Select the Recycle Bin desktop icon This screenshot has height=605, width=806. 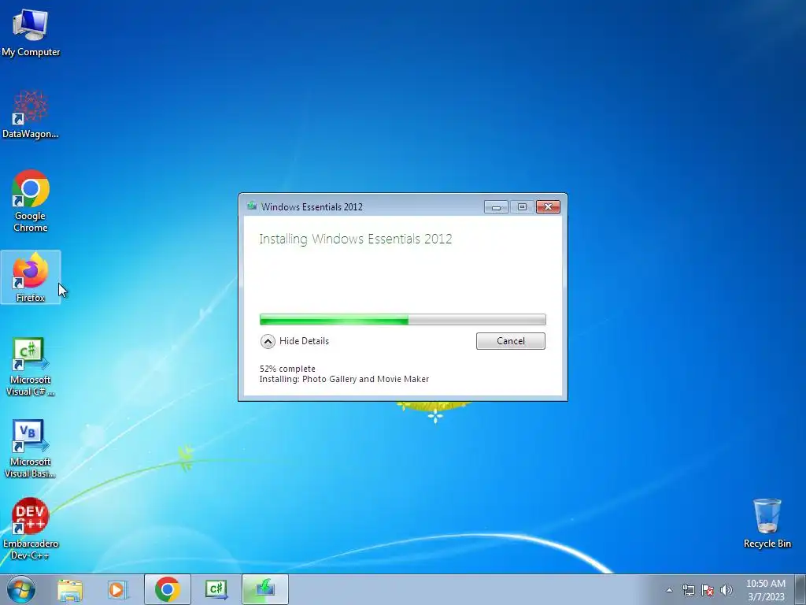click(767, 523)
